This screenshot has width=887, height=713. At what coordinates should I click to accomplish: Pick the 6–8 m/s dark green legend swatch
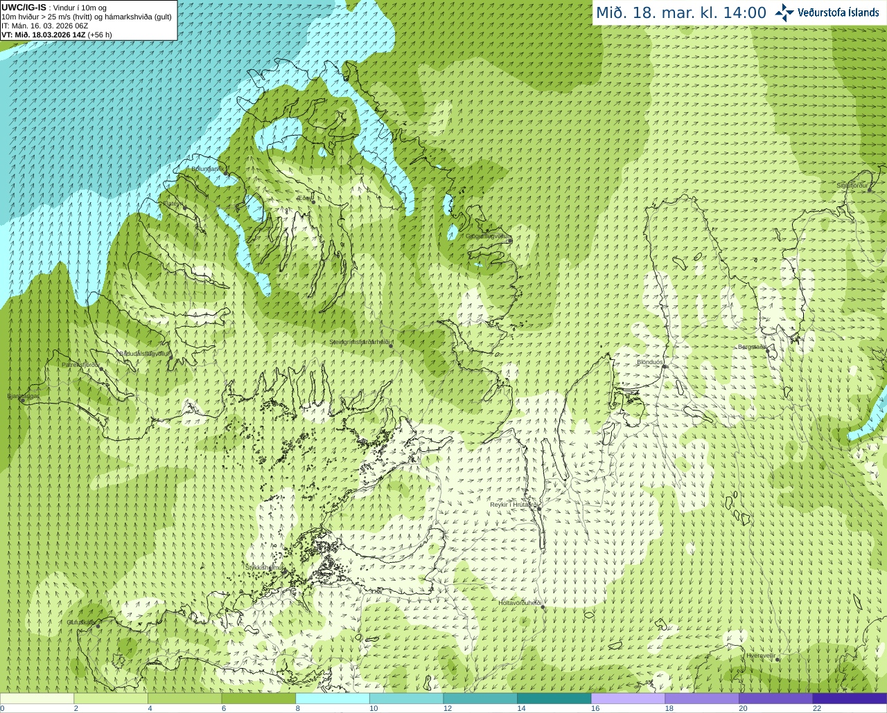(x=258, y=698)
